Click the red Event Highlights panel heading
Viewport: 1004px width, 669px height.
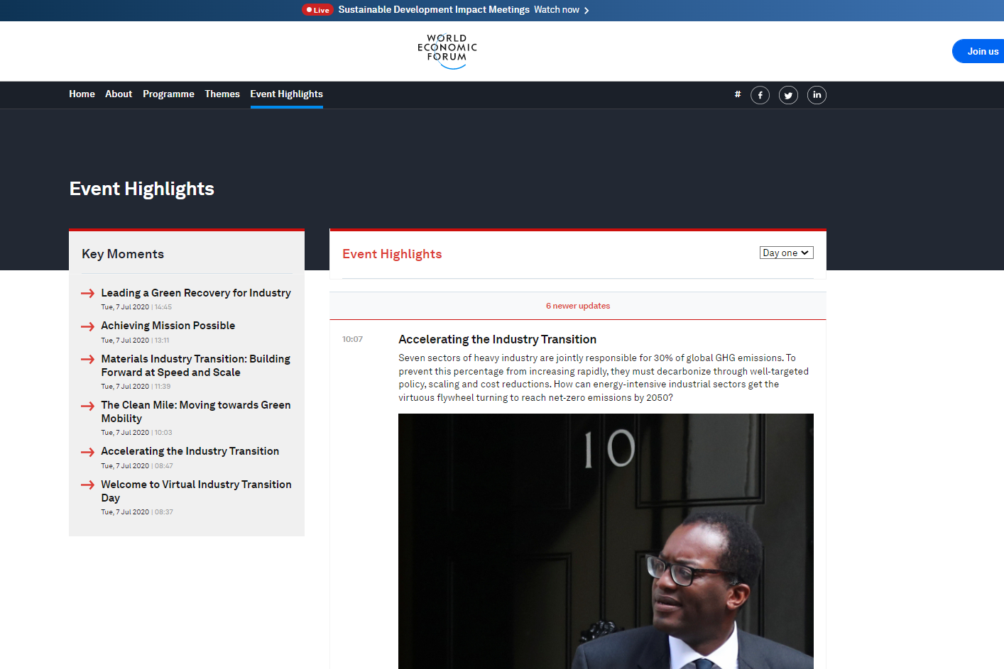[392, 254]
